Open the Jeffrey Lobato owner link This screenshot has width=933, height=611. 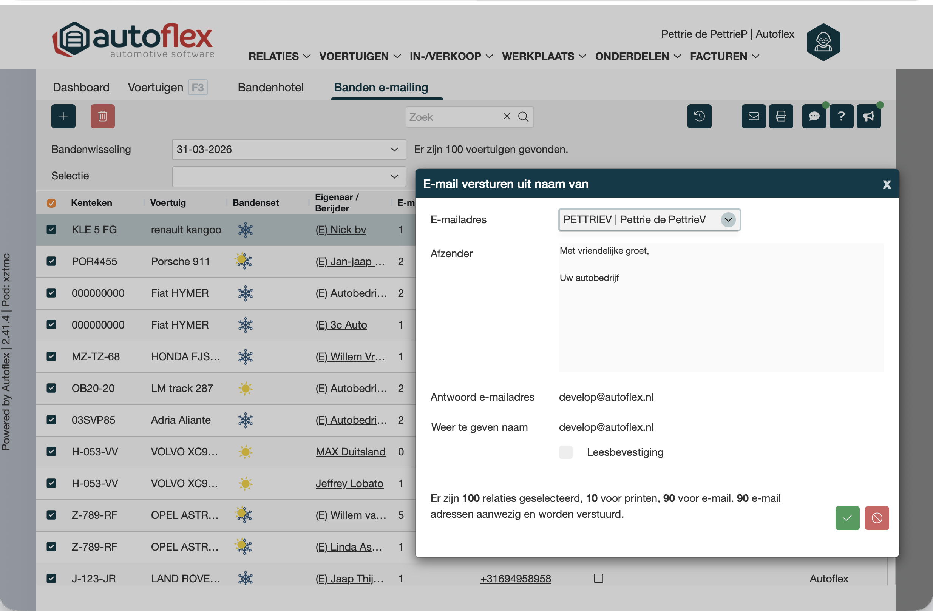pos(349,484)
